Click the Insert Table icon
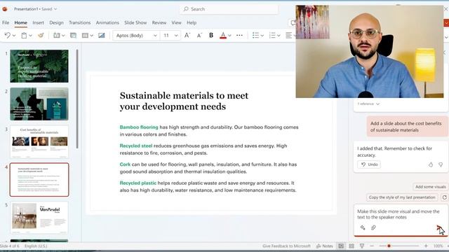 coord(85,36)
